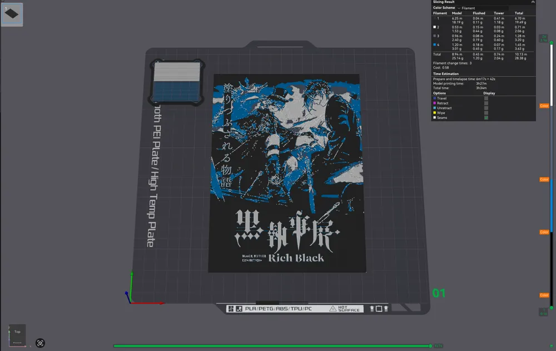Enable Unretract display checkbox
The height and width of the screenshot is (351, 556).
tap(486, 108)
